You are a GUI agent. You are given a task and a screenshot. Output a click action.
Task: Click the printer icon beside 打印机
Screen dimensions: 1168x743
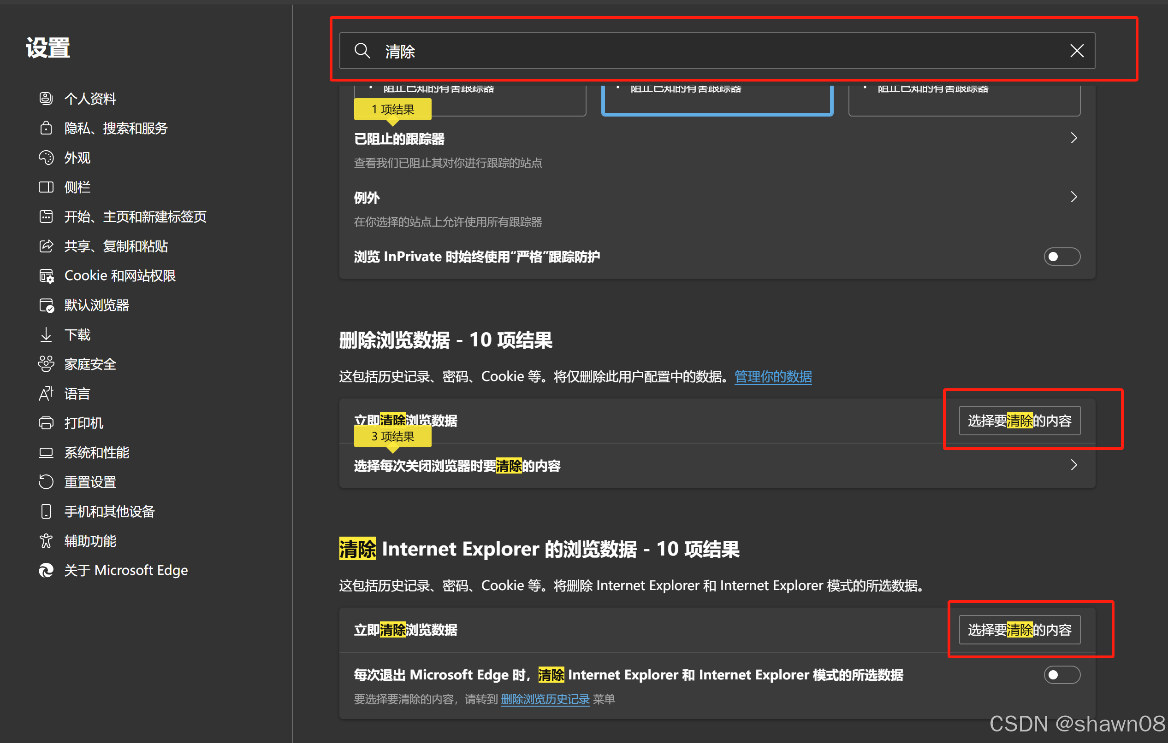tap(46, 423)
